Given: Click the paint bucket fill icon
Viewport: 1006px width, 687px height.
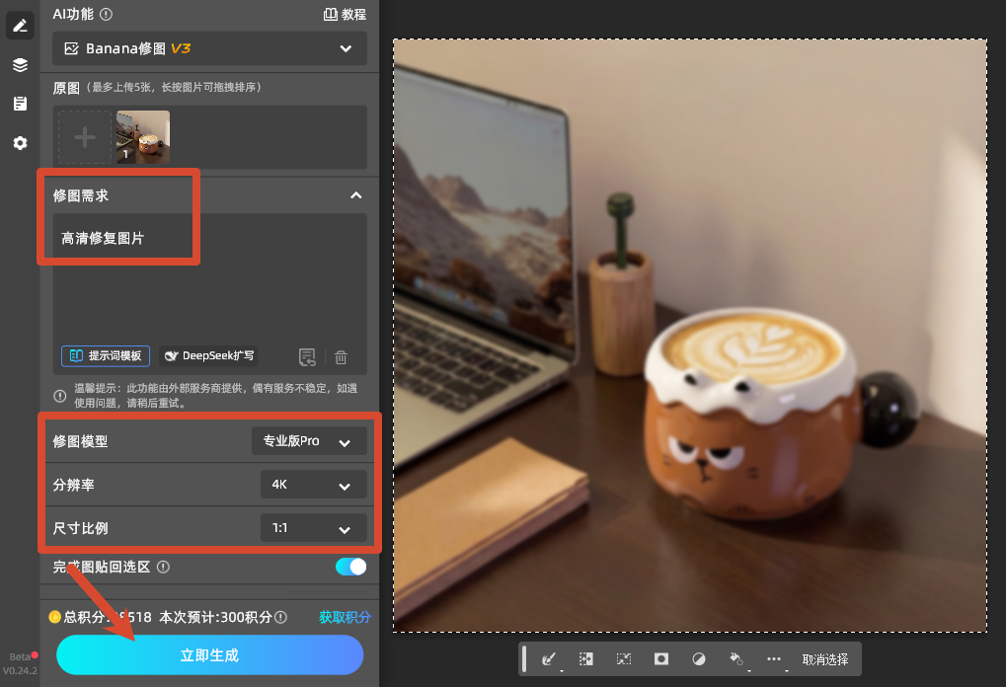Looking at the screenshot, I should pyautogui.click(x=735, y=658).
